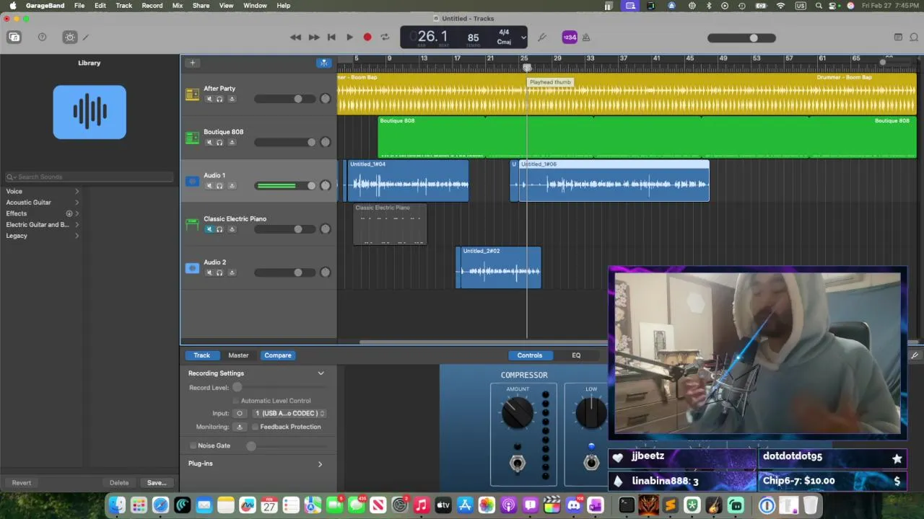Open the Note Pad button
Viewport: 924px width, 519px height.
coord(898,37)
